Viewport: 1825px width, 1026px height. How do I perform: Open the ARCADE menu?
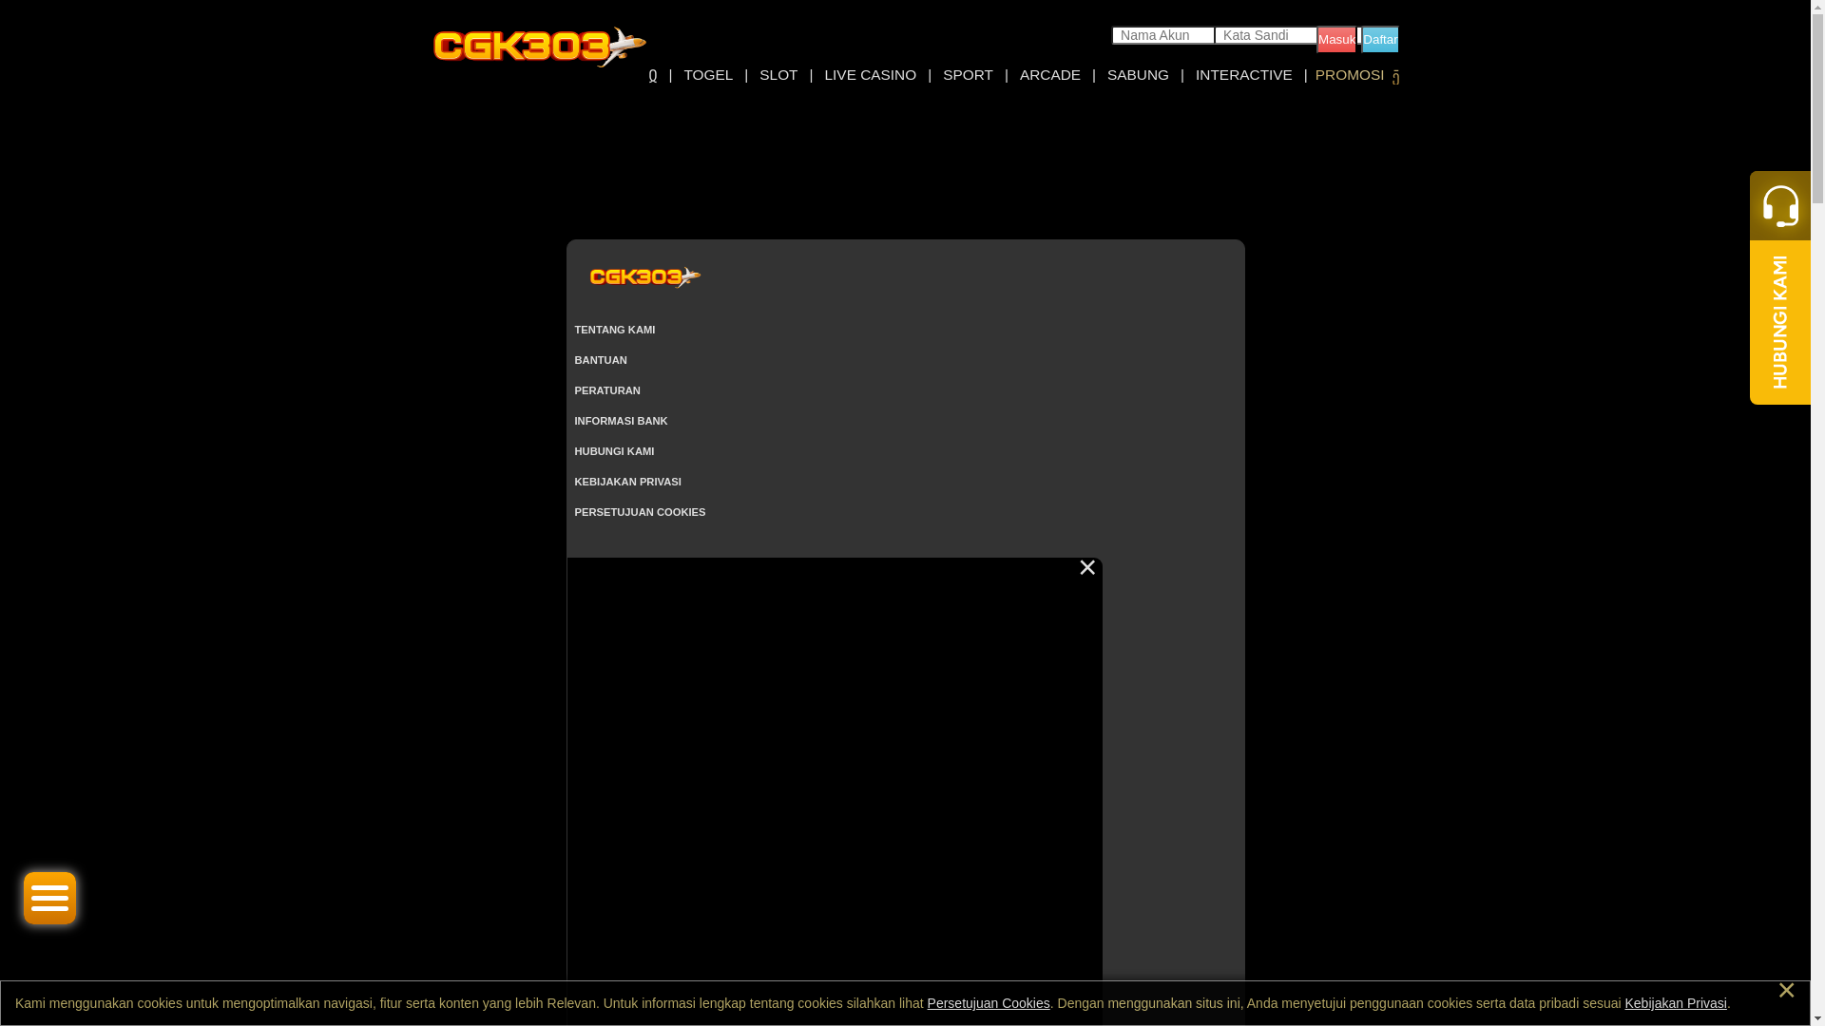[1050, 75]
